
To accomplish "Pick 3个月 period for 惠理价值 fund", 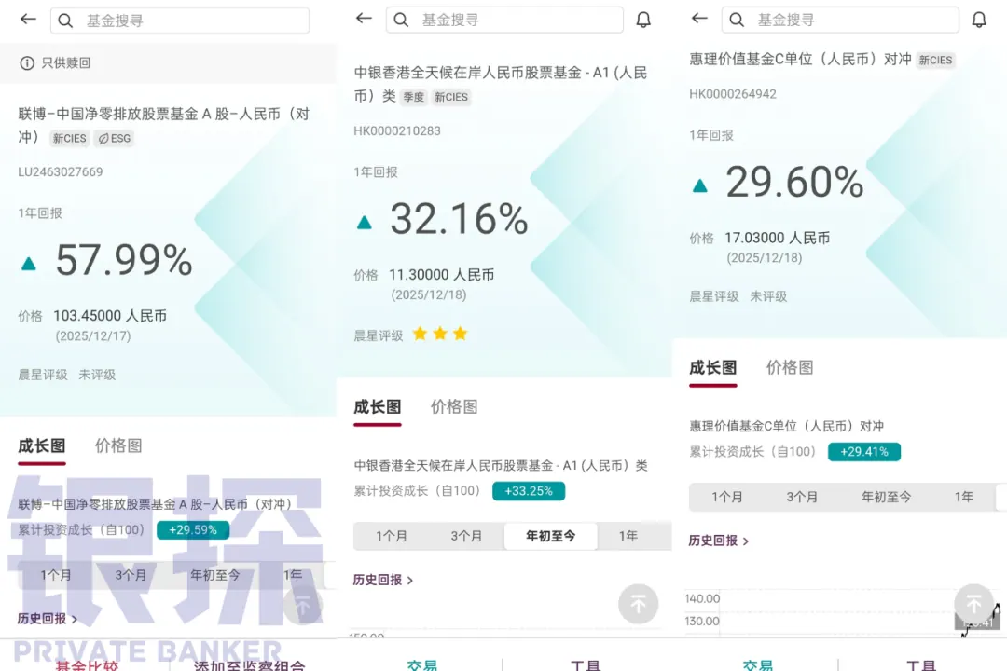I will pyautogui.click(x=802, y=497).
